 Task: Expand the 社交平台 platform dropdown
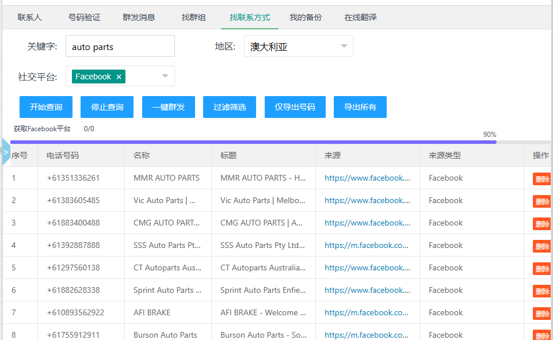[165, 76]
